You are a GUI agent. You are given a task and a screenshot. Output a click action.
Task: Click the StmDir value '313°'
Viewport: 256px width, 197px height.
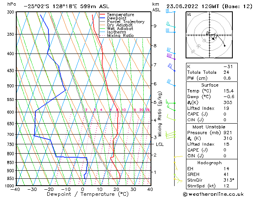pos(229,180)
